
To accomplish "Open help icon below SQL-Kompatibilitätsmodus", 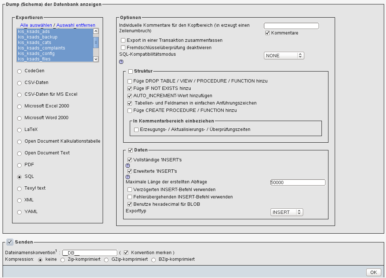I will point(121,62).
